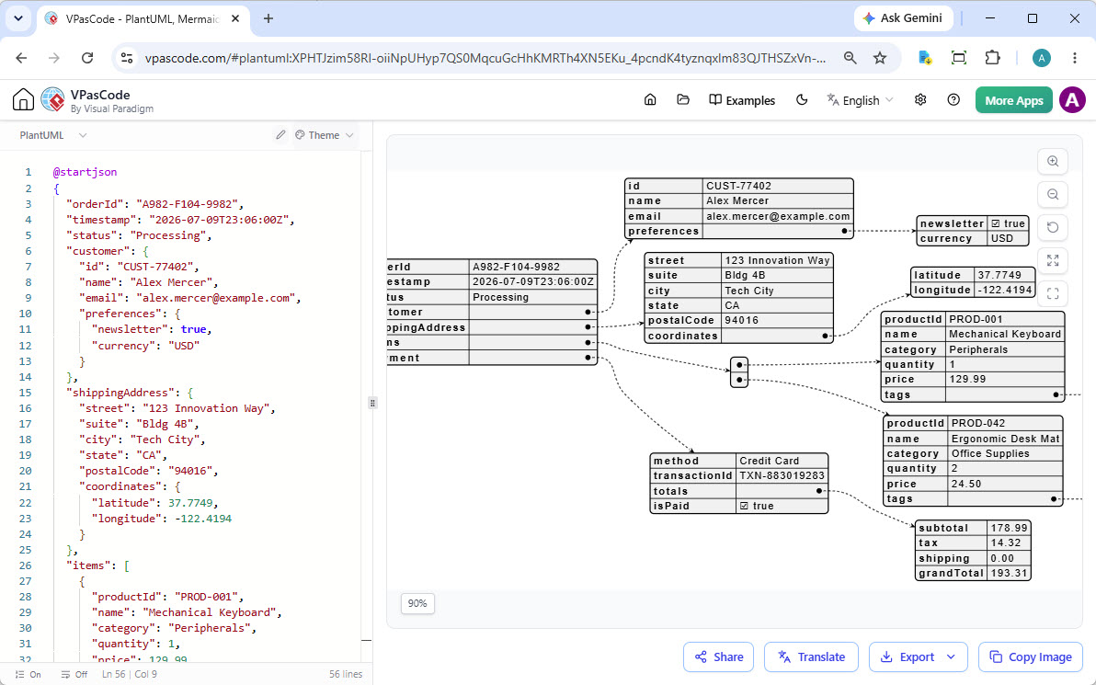The width and height of the screenshot is (1096, 685).
Task: Open the small home icon left of folder icon
Action: 650,100
